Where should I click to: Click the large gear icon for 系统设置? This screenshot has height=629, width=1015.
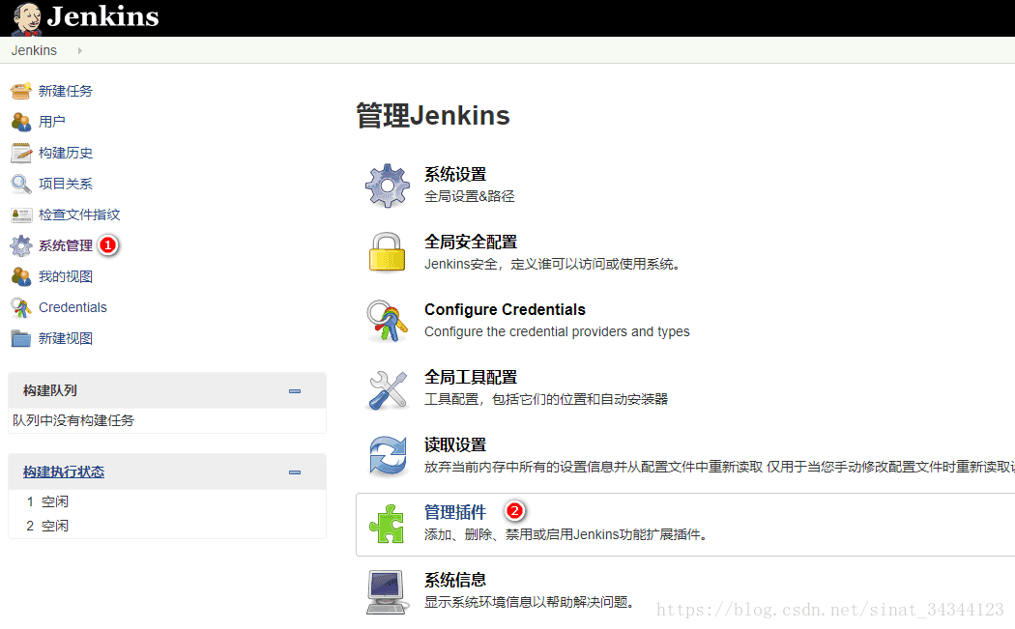pyautogui.click(x=387, y=186)
